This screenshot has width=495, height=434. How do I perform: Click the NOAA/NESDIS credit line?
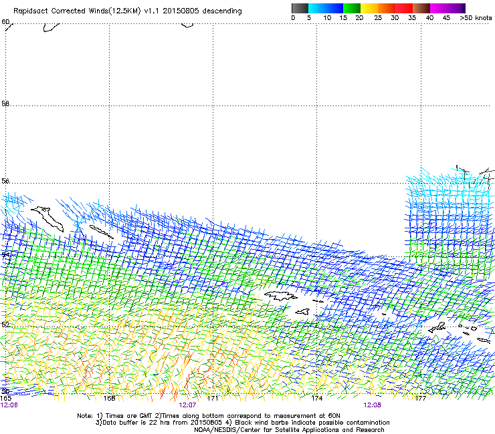tap(289, 430)
